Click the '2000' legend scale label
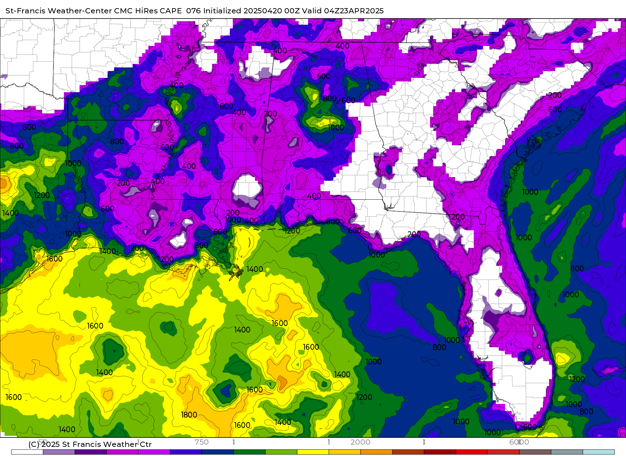626x456 pixels. [x=360, y=442]
